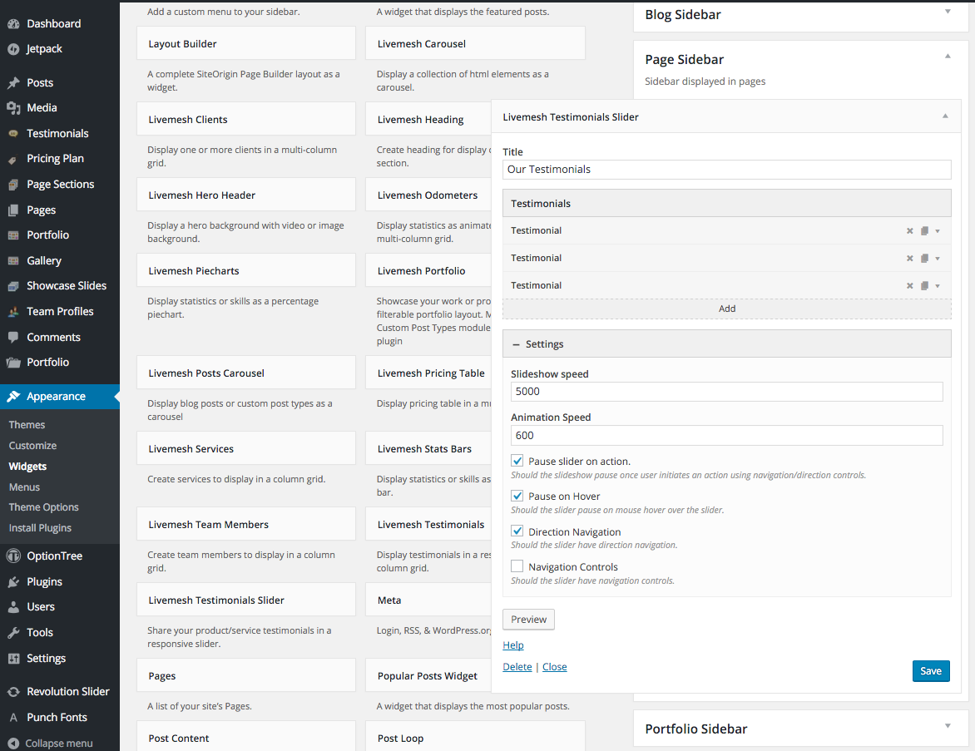
Task: Select the Widgets submenu item
Action: tap(27, 467)
